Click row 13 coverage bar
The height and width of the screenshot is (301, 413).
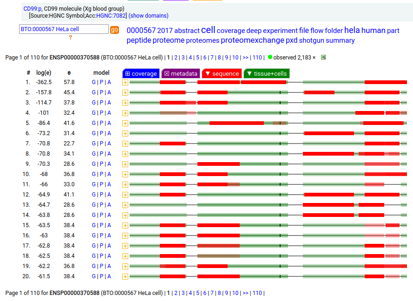pyautogui.click(x=268, y=205)
